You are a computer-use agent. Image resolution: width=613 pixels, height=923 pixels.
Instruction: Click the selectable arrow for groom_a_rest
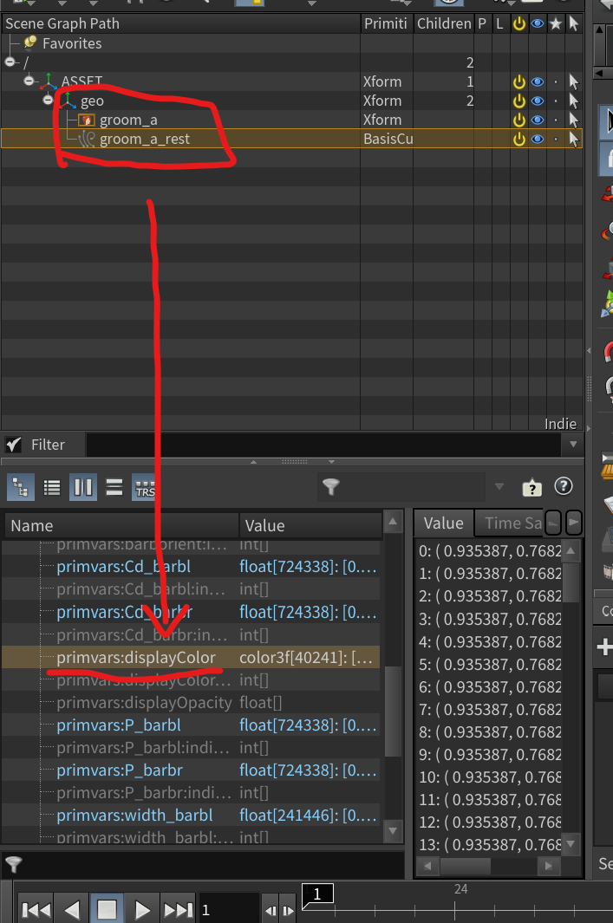click(x=573, y=139)
